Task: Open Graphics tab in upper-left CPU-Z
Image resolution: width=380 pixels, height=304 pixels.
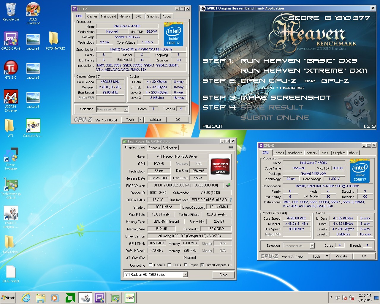Action: (153, 16)
